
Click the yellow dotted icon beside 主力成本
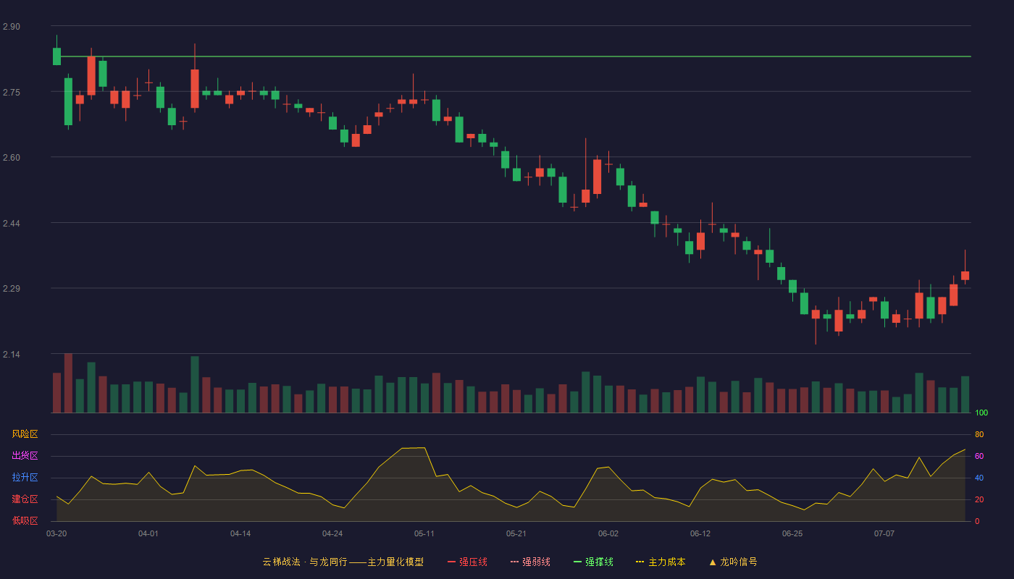[x=640, y=562]
